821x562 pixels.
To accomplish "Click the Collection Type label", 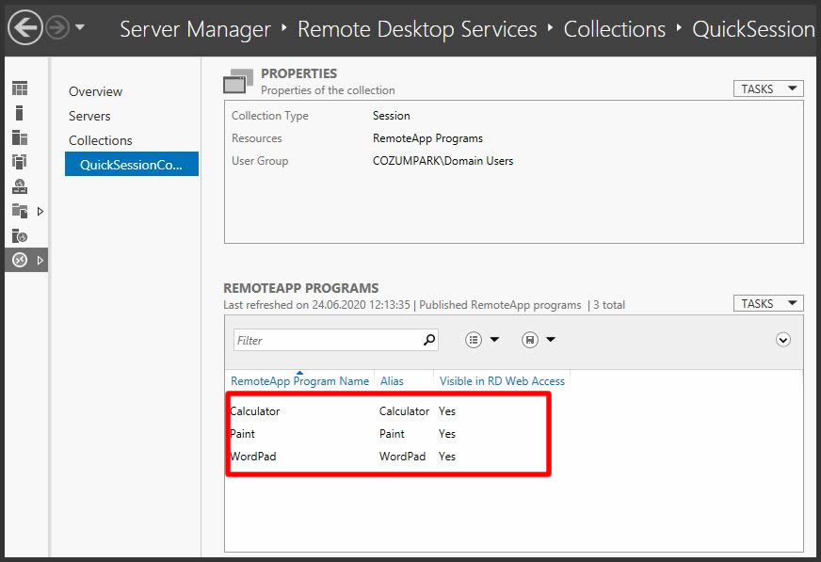I will click(270, 116).
